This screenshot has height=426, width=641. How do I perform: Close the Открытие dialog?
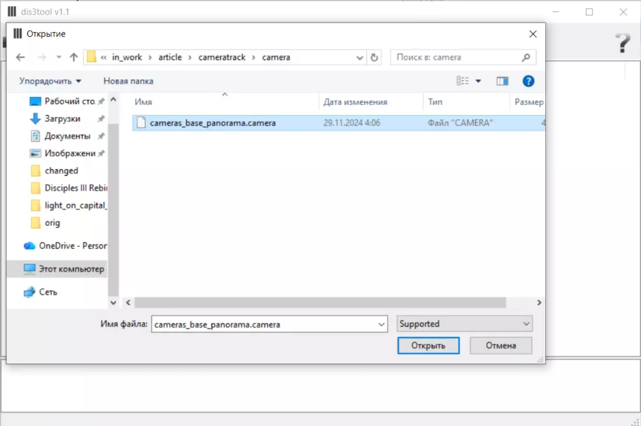click(x=533, y=34)
